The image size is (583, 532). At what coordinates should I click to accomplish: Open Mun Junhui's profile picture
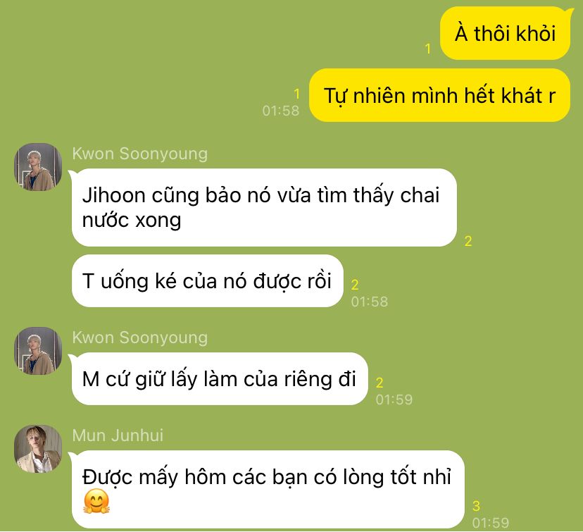[x=38, y=449]
